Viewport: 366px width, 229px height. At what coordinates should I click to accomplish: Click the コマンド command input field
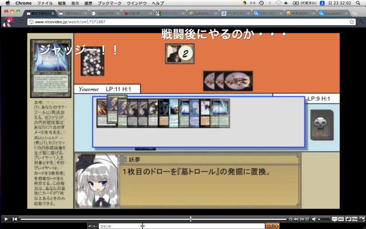point(120,226)
